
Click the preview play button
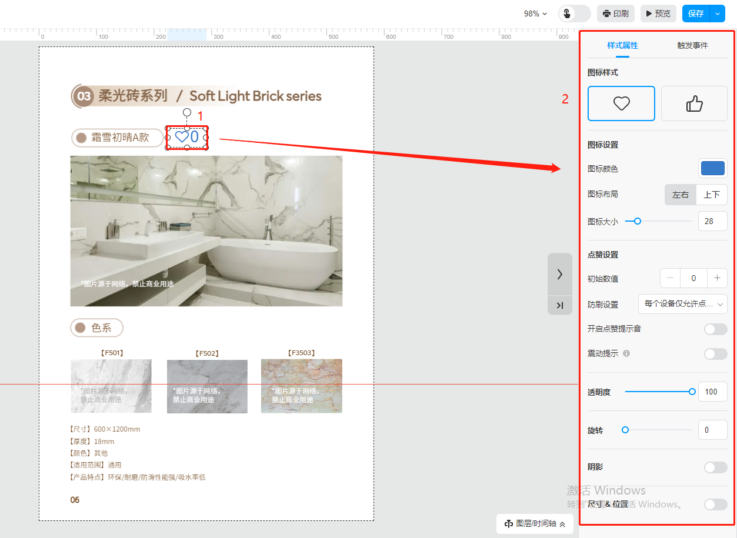tap(658, 14)
